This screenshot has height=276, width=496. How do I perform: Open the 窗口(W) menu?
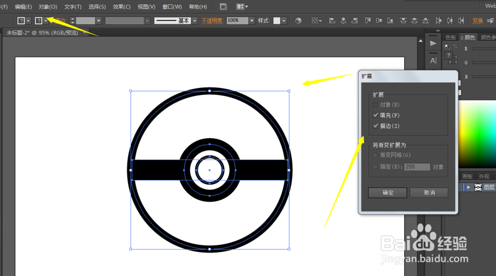[172, 6]
